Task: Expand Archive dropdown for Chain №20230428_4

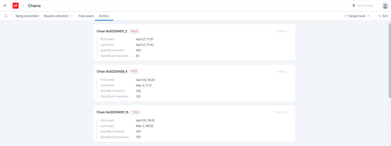Action: tap(283, 72)
